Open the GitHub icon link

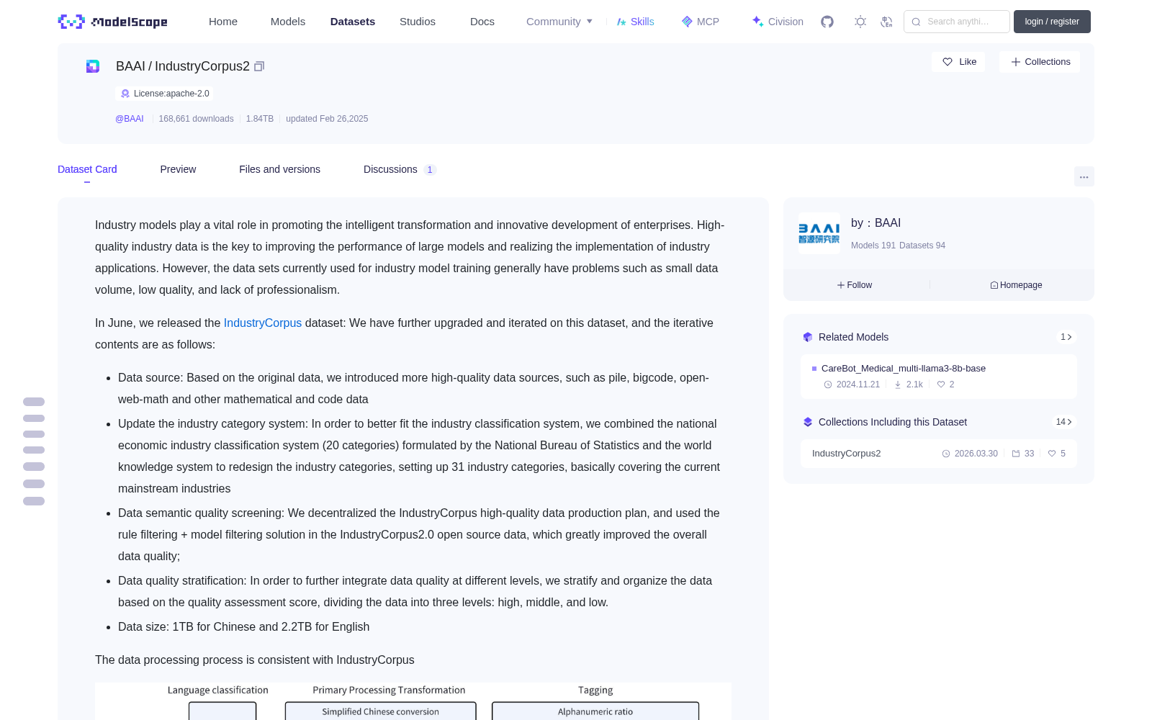pyautogui.click(x=827, y=22)
